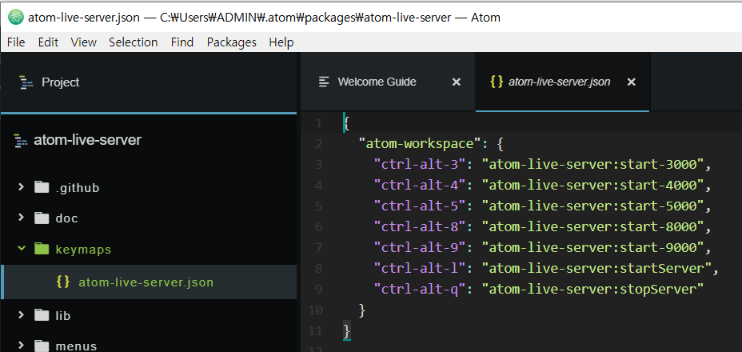742x352 pixels.
Task: Select the menus folder name
Action: tap(76, 346)
